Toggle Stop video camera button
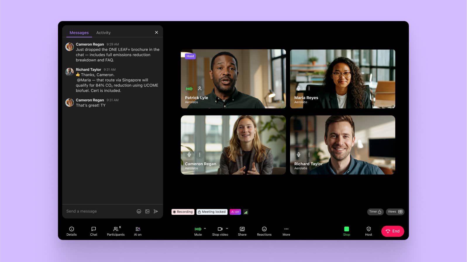The image size is (467, 262). point(220,231)
